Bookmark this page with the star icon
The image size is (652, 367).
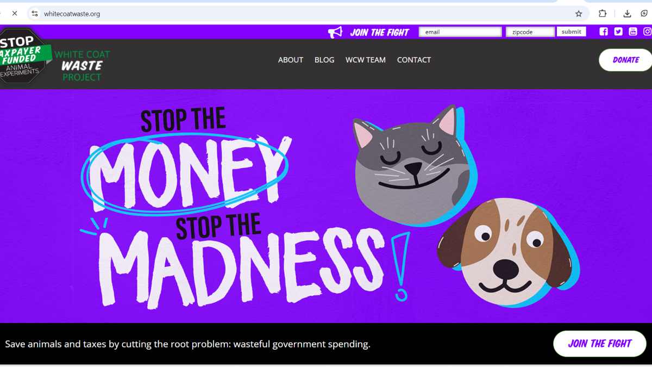[x=579, y=14]
